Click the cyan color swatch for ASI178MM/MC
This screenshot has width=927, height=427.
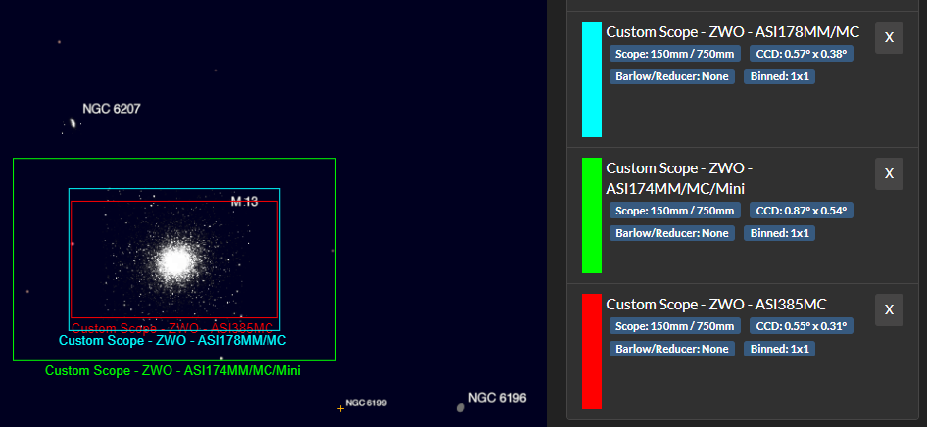(591, 79)
